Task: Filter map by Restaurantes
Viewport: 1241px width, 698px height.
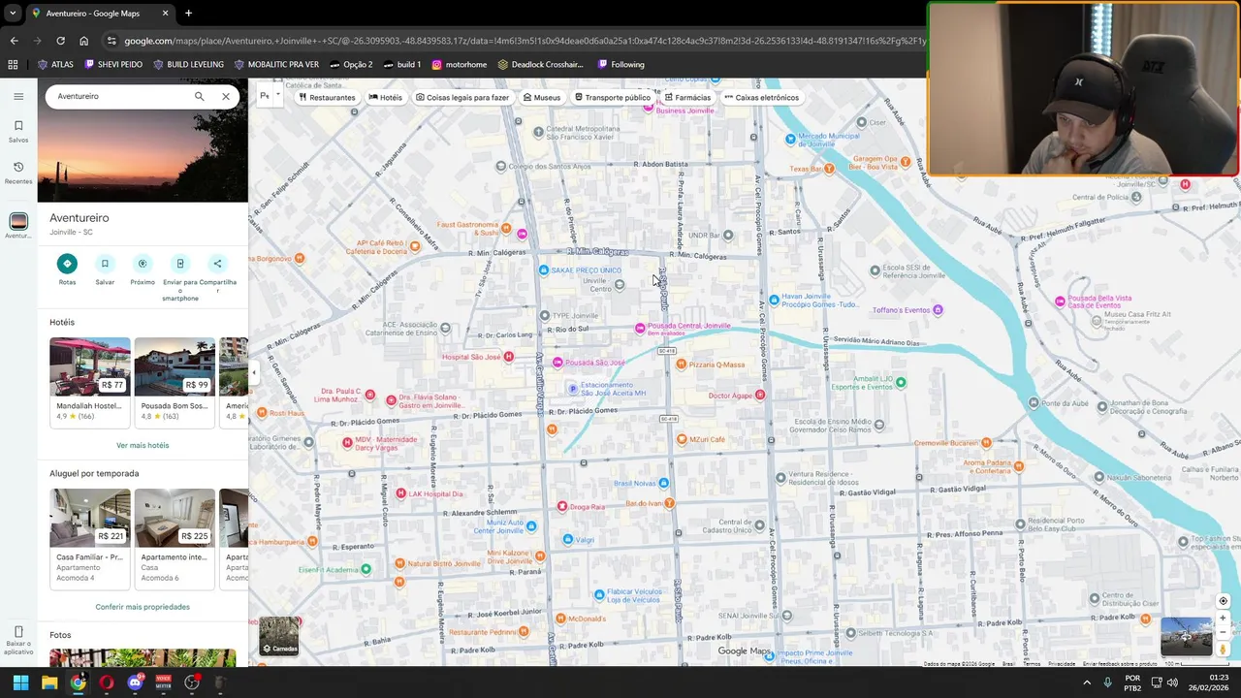Action: tap(327, 97)
